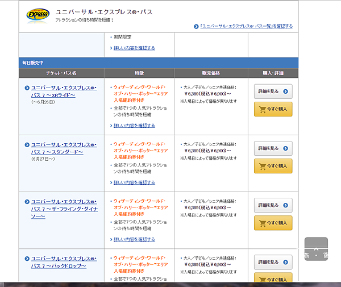Open Express Pass 7 バックドロップ link
The width and height of the screenshot is (341, 287).
64,262
